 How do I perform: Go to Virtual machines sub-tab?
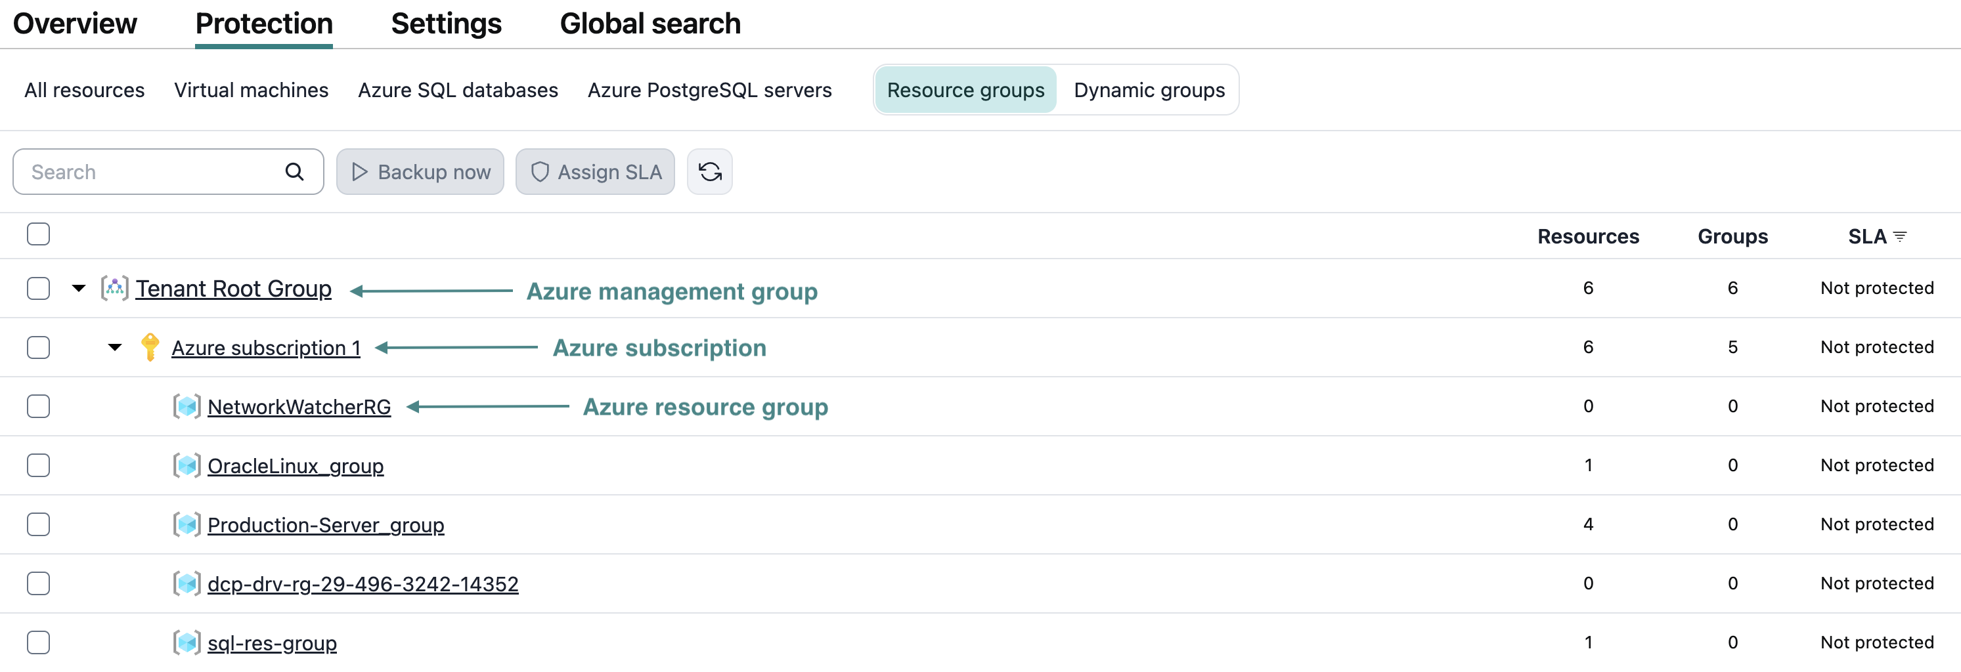click(252, 90)
